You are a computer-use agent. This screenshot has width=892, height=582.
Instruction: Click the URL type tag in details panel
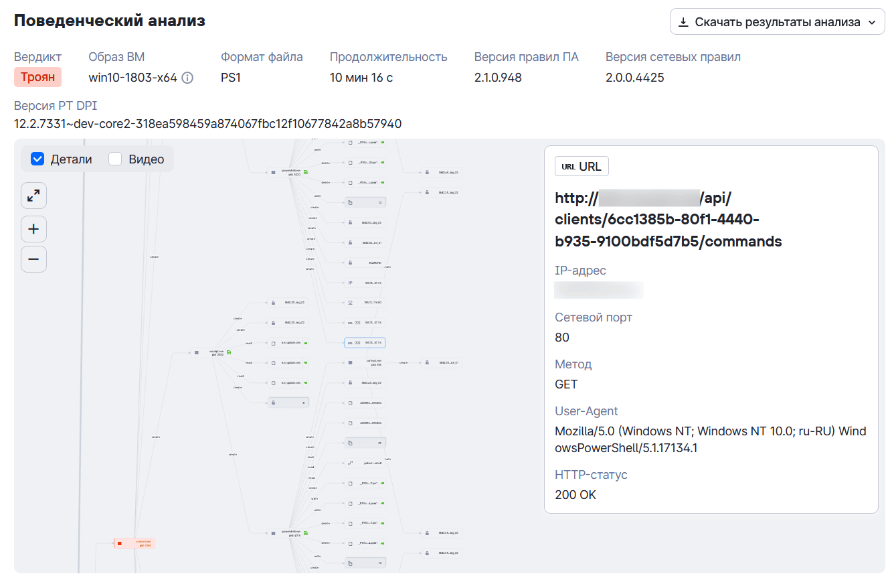click(582, 166)
